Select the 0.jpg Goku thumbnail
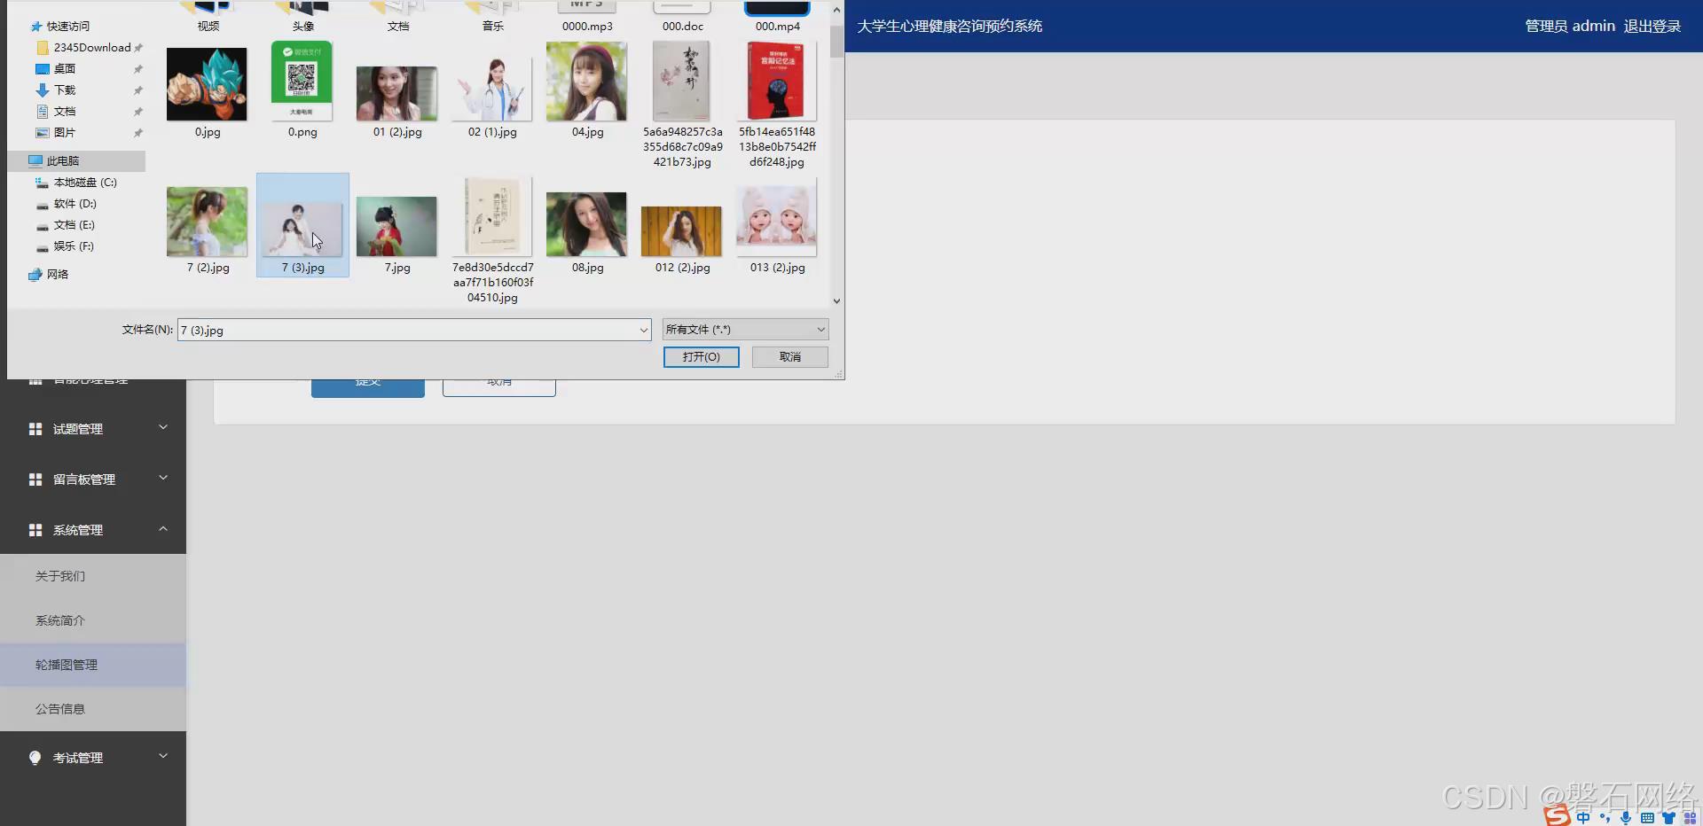This screenshot has width=1703, height=826. tap(207, 84)
